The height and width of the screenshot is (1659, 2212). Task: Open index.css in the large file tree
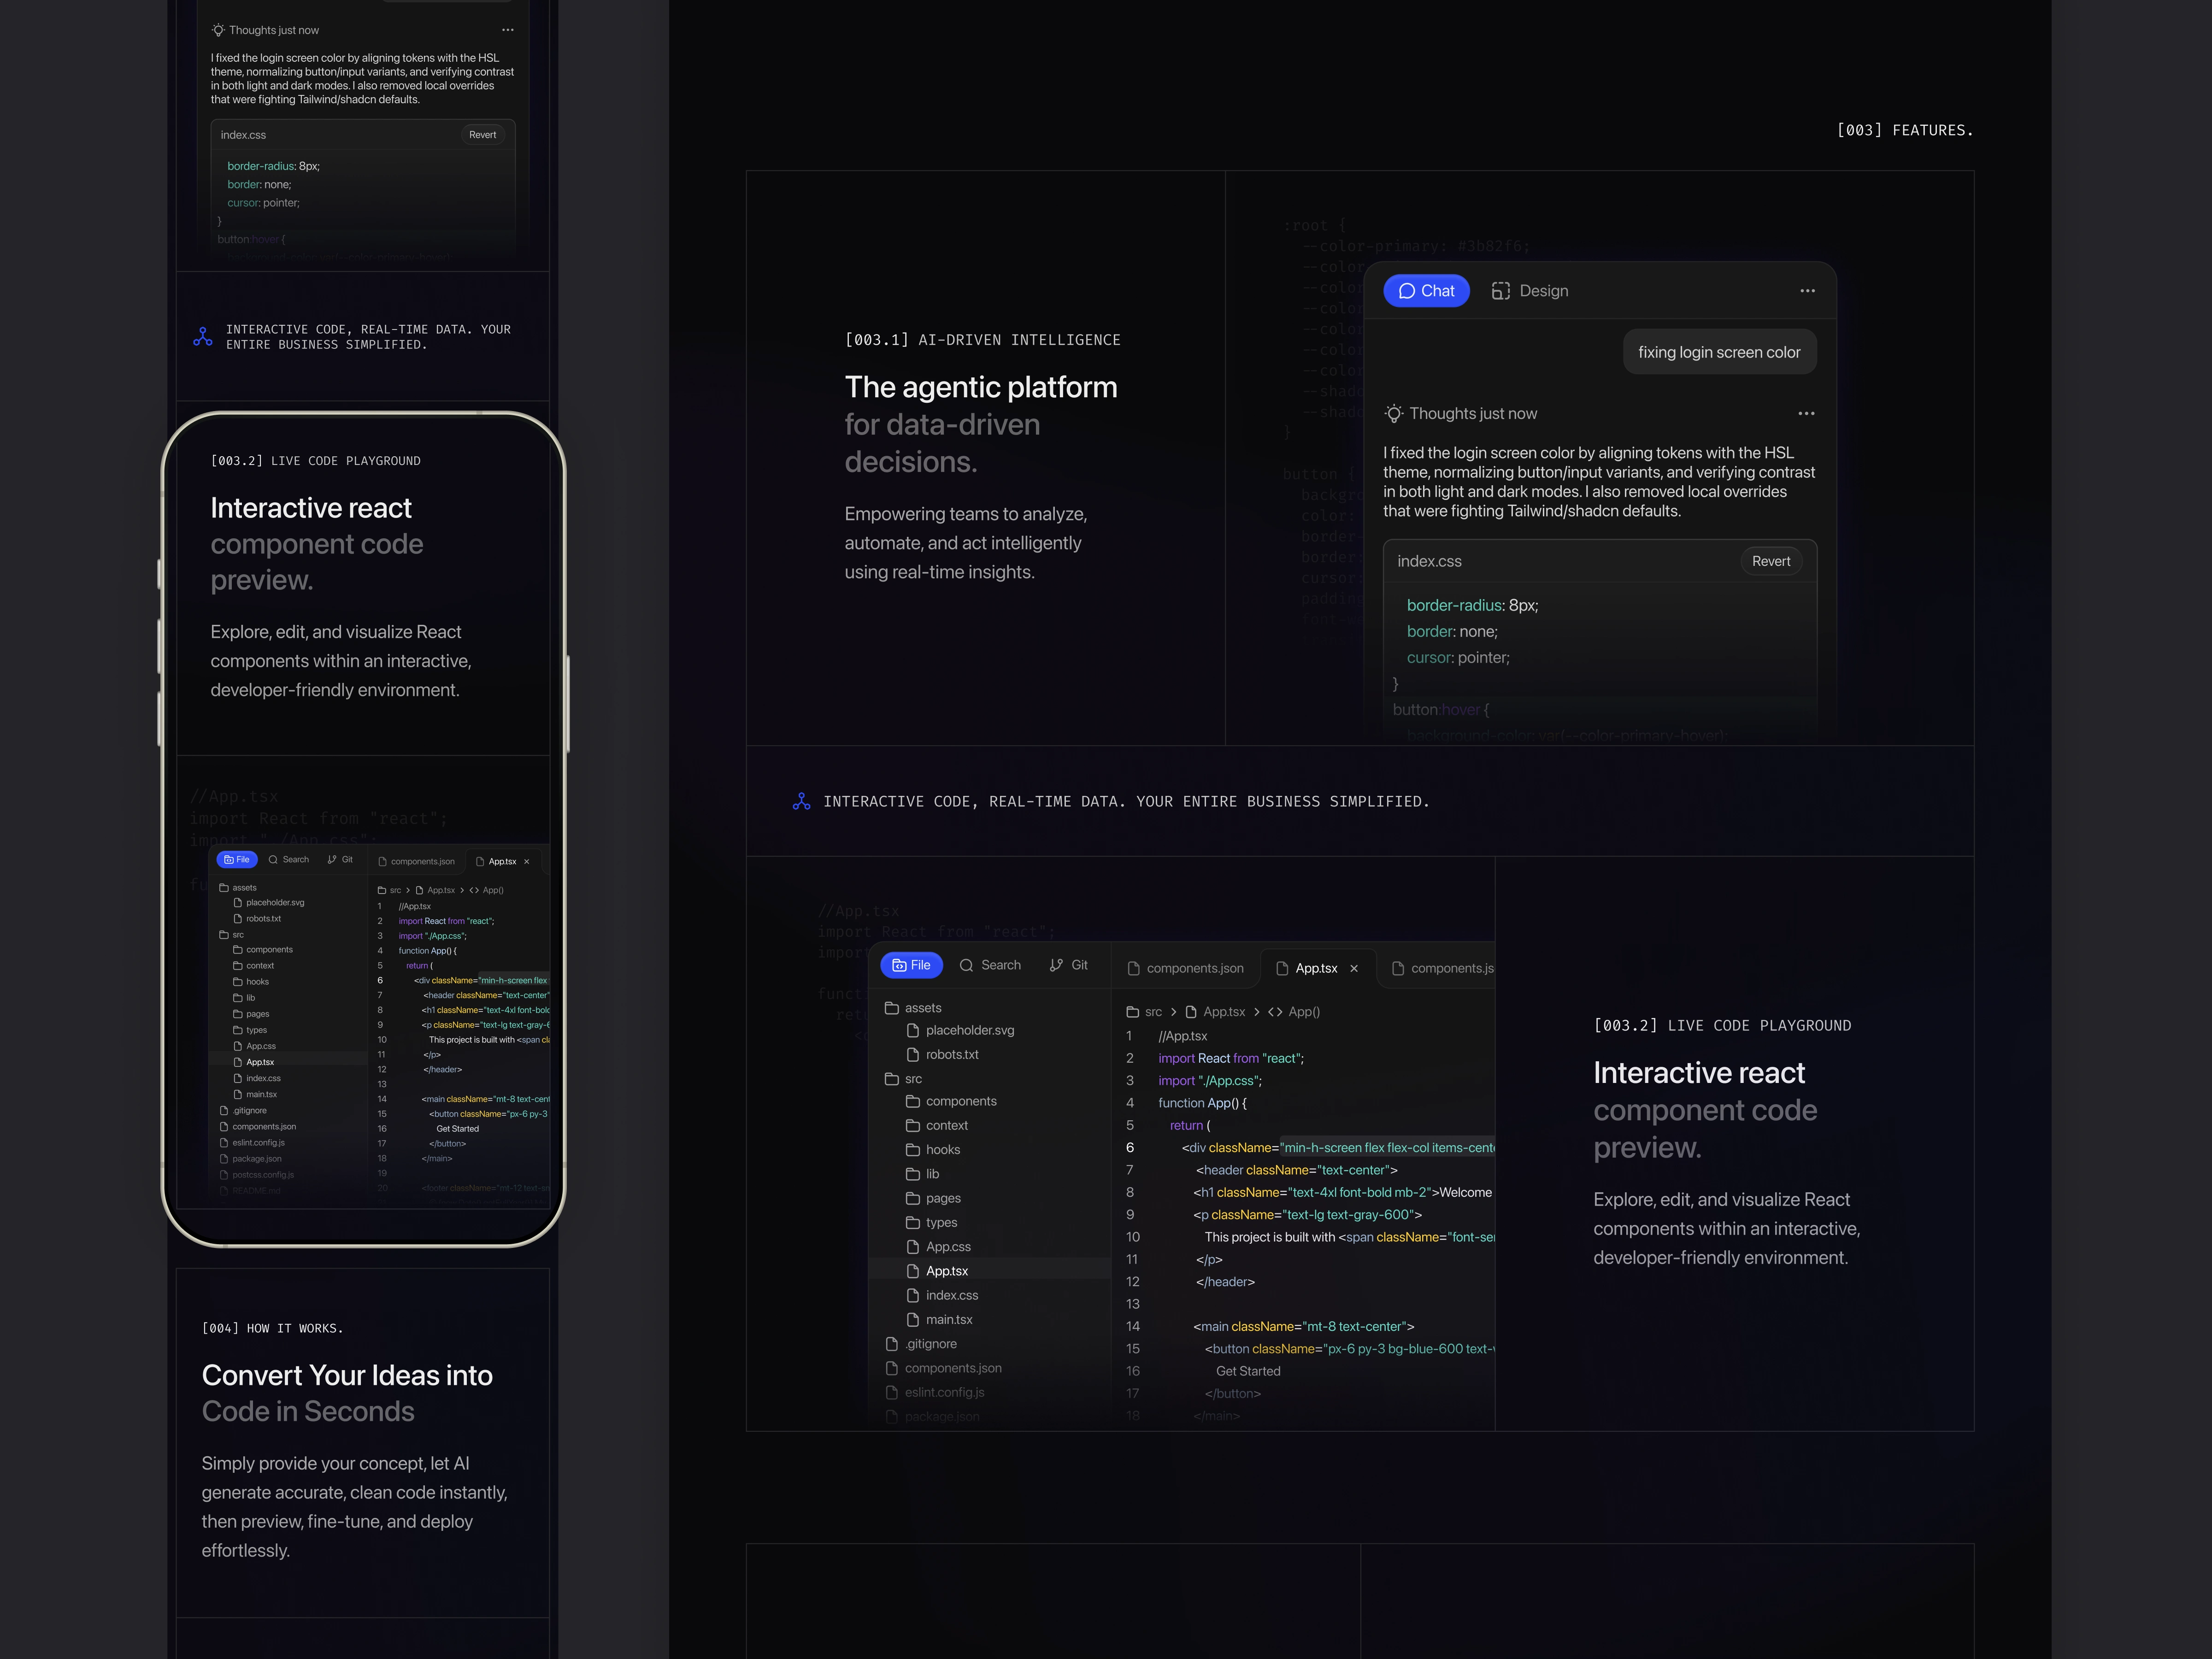(951, 1295)
